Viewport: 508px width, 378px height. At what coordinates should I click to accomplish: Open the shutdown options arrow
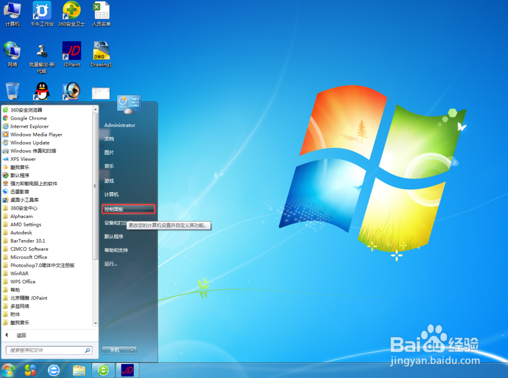[x=132, y=350]
